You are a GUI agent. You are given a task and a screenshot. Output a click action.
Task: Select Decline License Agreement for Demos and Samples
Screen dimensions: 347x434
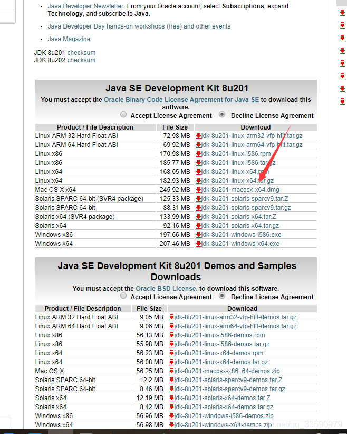pyautogui.click(x=222, y=296)
